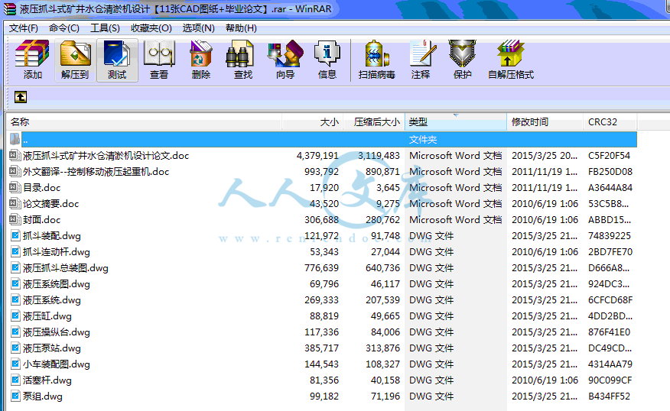Open the 选项(N) menu
The height and width of the screenshot is (411, 670).
point(198,28)
